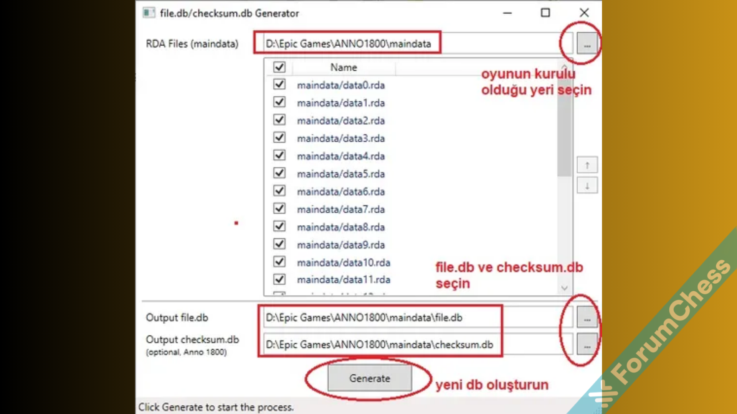
Task: Click the RDA Files maindata path field
Action: click(418, 43)
